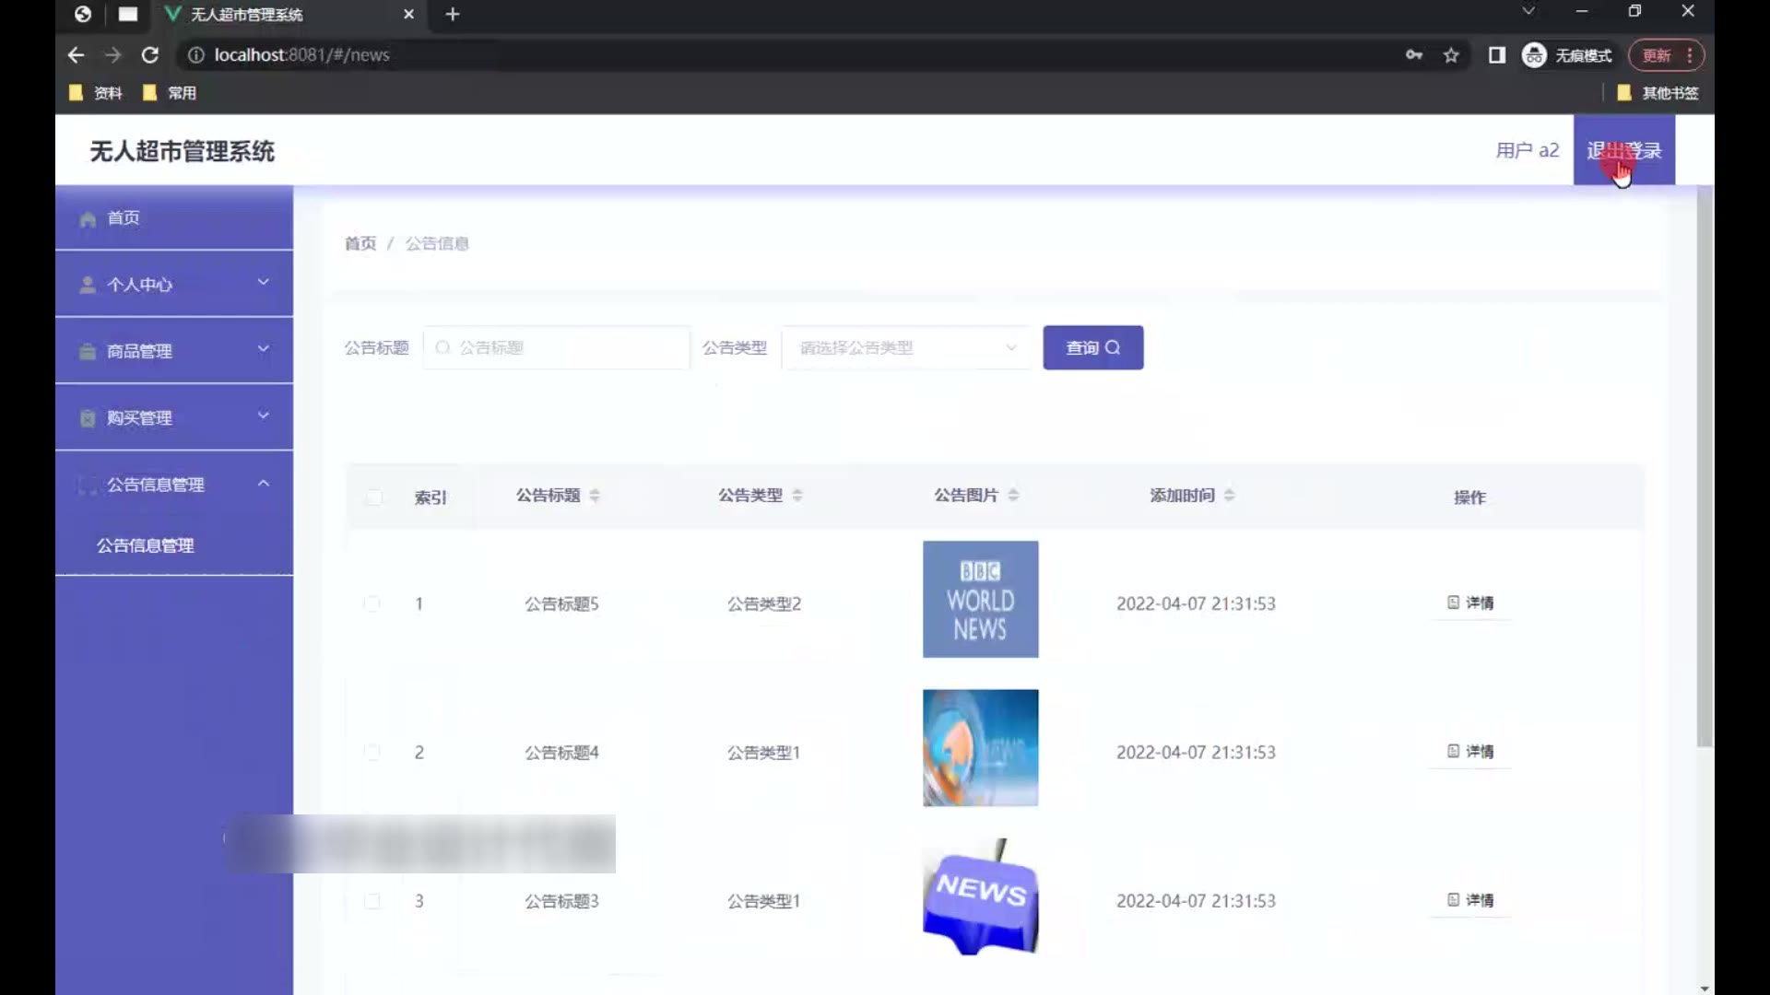
Task: Open the browser side panel icon
Action: click(x=1496, y=55)
